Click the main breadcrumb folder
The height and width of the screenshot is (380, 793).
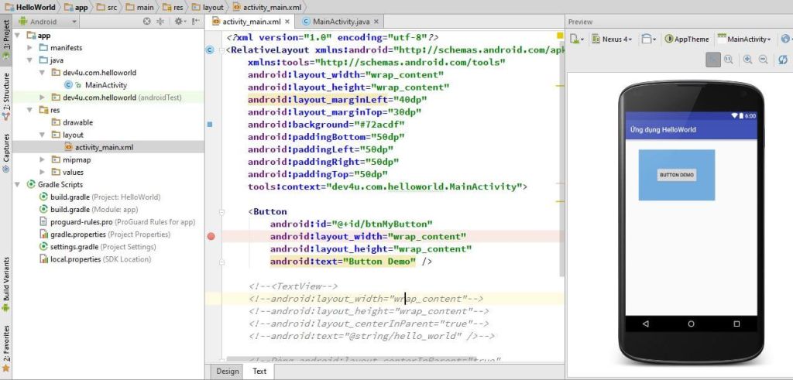click(140, 7)
